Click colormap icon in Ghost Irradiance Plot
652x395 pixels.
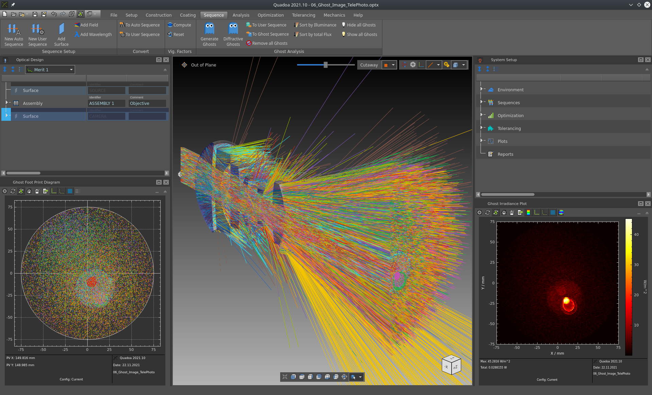528,212
